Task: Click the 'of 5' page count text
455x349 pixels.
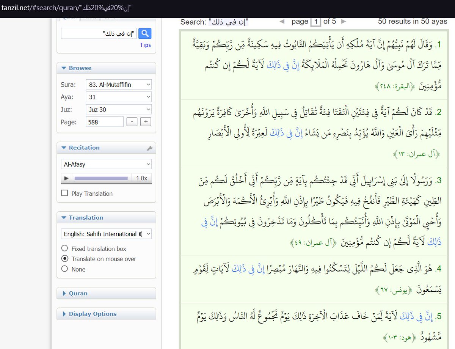Action: [329, 22]
